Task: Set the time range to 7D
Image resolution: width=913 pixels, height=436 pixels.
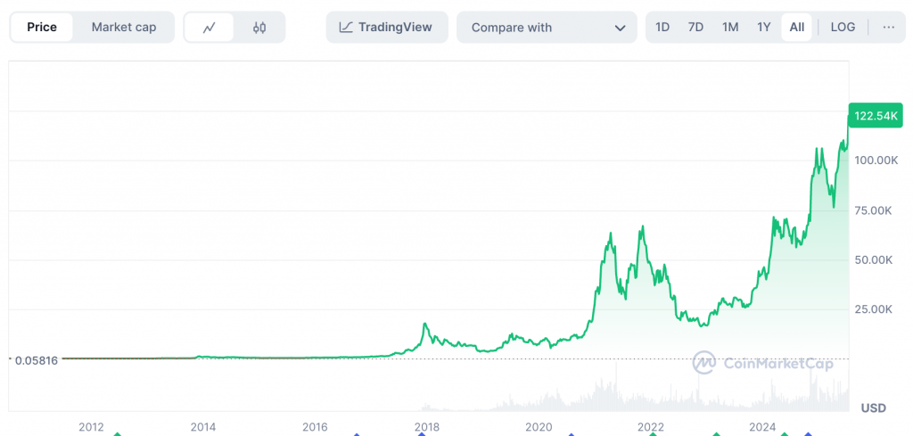Action: pos(695,28)
